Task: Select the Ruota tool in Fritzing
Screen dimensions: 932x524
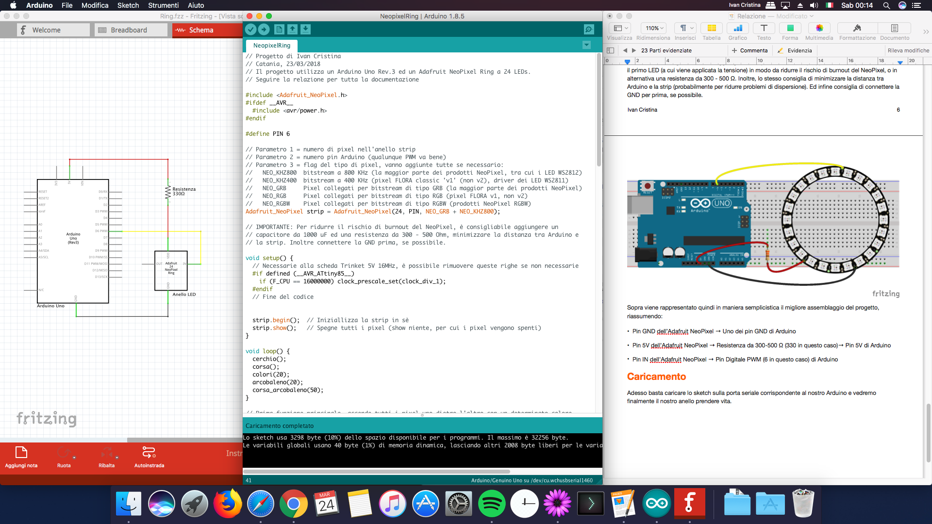Action: 64,456
